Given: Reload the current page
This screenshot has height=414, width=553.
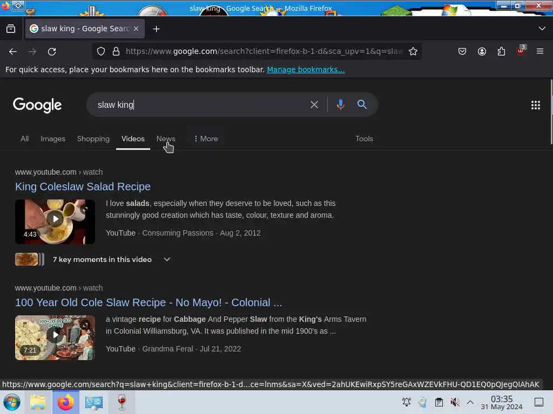Looking at the screenshot, I should (52, 52).
